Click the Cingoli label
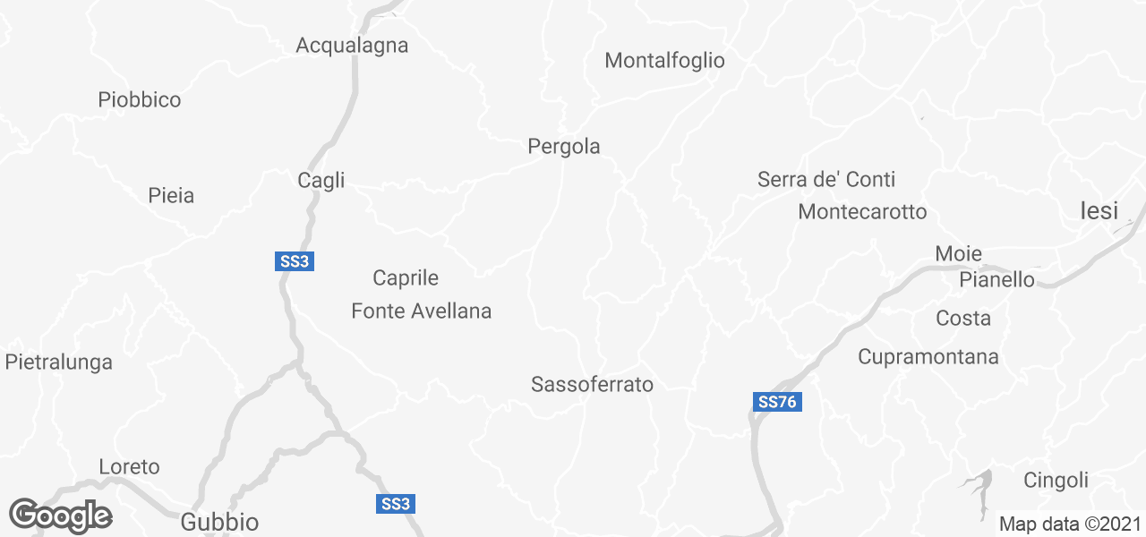Image resolution: width=1146 pixels, height=537 pixels. [x=1056, y=480]
